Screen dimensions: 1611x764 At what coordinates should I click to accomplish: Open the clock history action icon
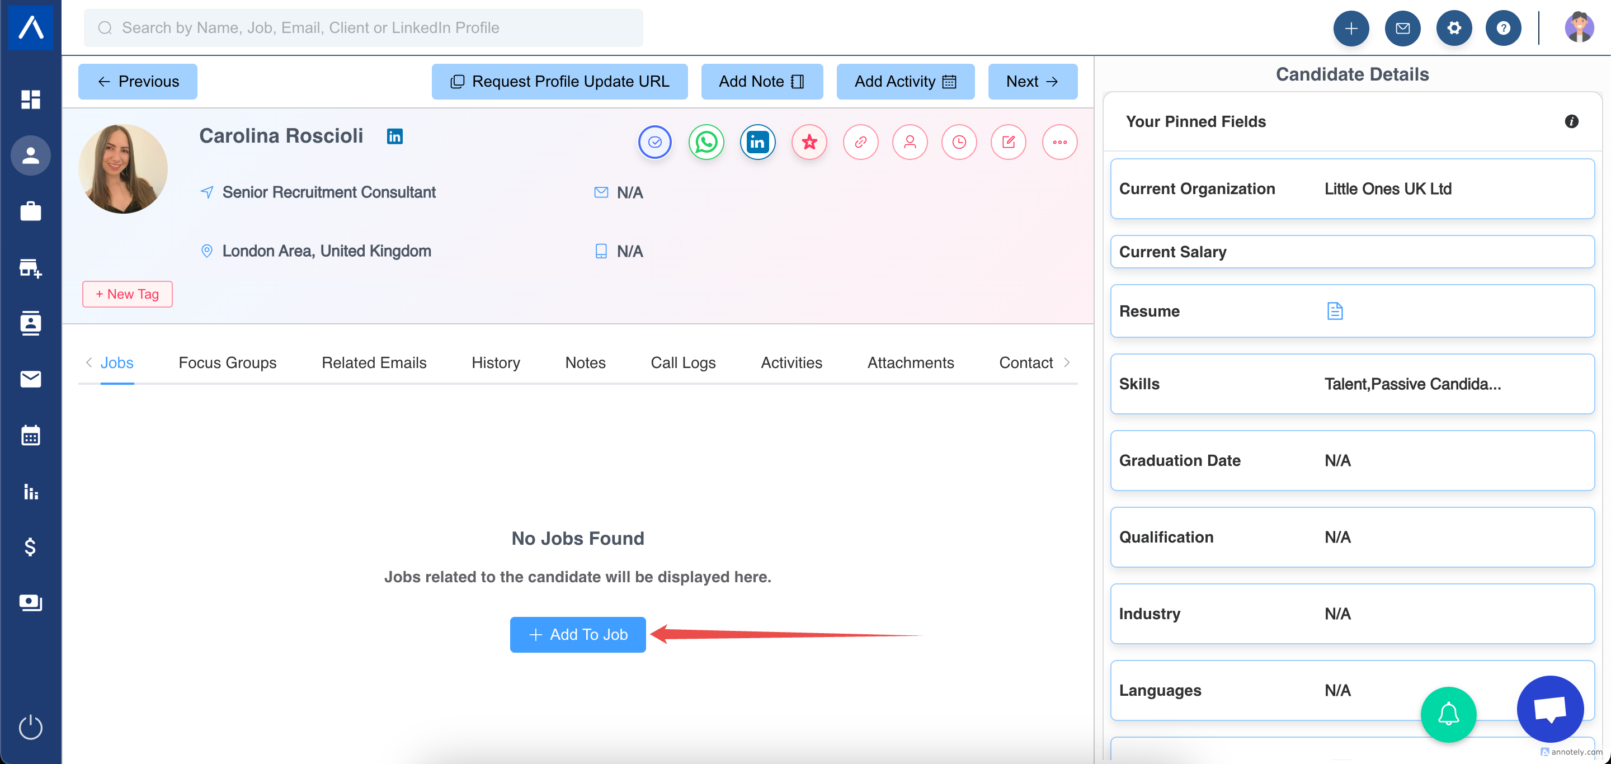click(x=959, y=143)
